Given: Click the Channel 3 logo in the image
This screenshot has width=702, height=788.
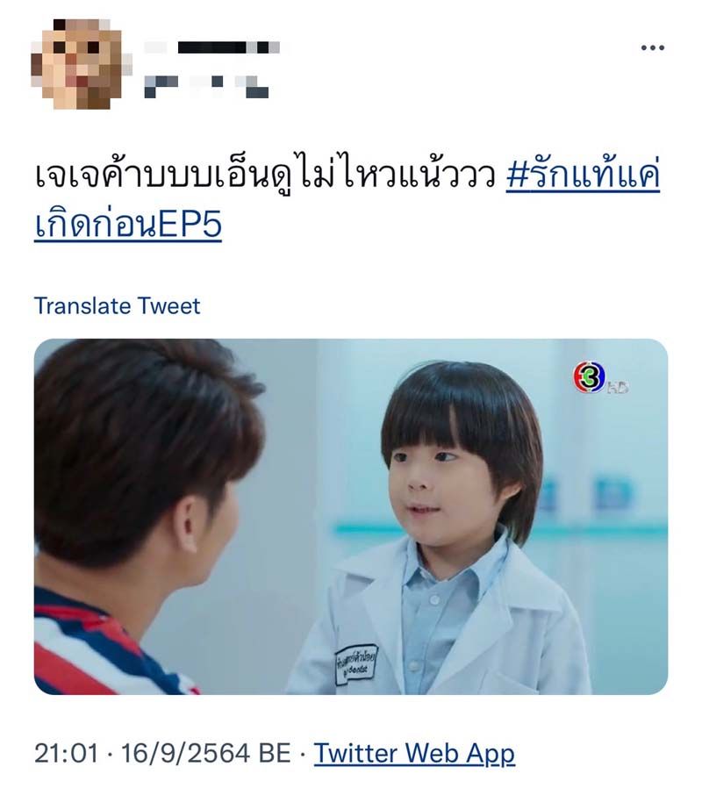Looking at the screenshot, I should [x=589, y=377].
